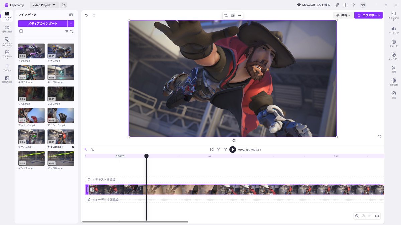Open the link sharing icon in title bar
This screenshot has height=225, width=401.
pyautogui.click(x=337, y=5)
